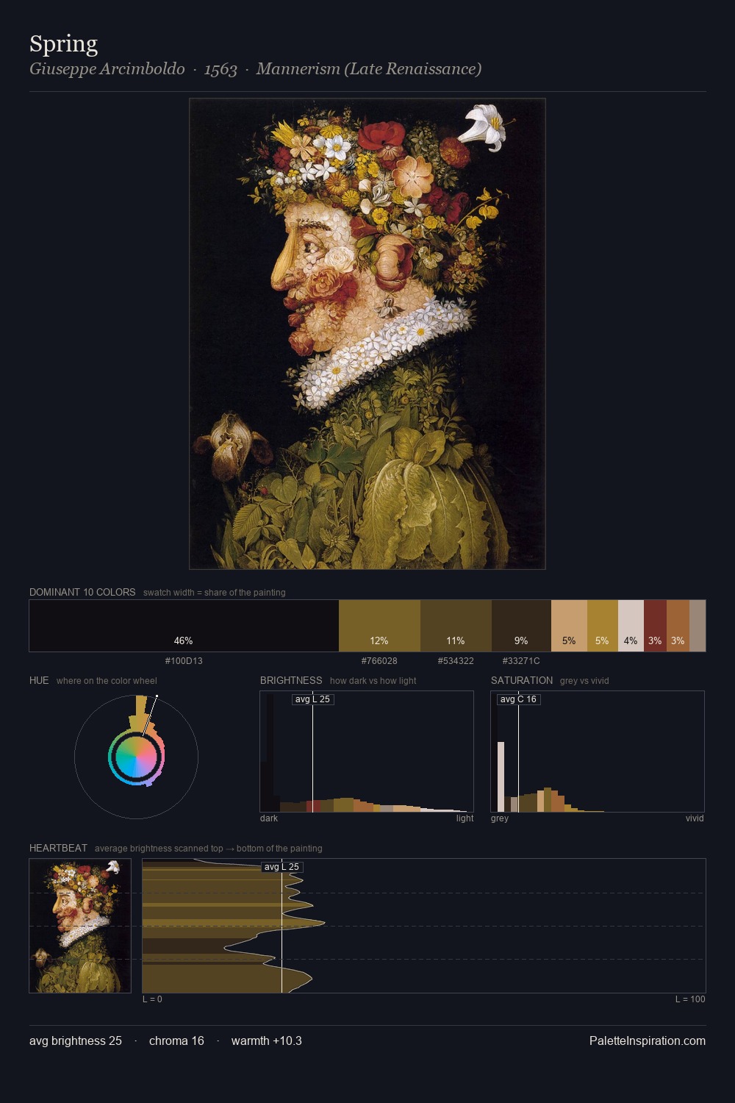Click the hex code #766028
Image resolution: width=735 pixels, height=1103 pixels.
pos(379,661)
